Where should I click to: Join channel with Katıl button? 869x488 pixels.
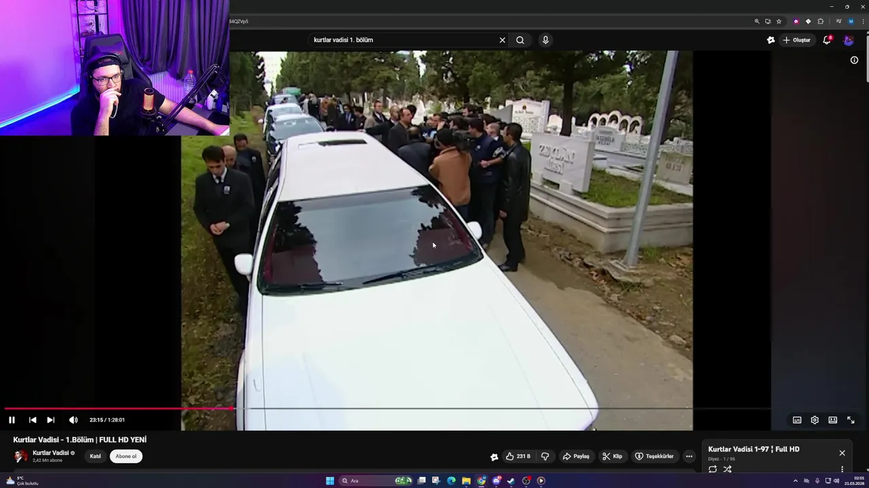(x=95, y=456)
